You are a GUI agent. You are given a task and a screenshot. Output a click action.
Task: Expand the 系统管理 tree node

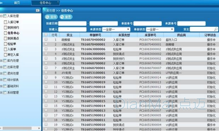(1, 93)
